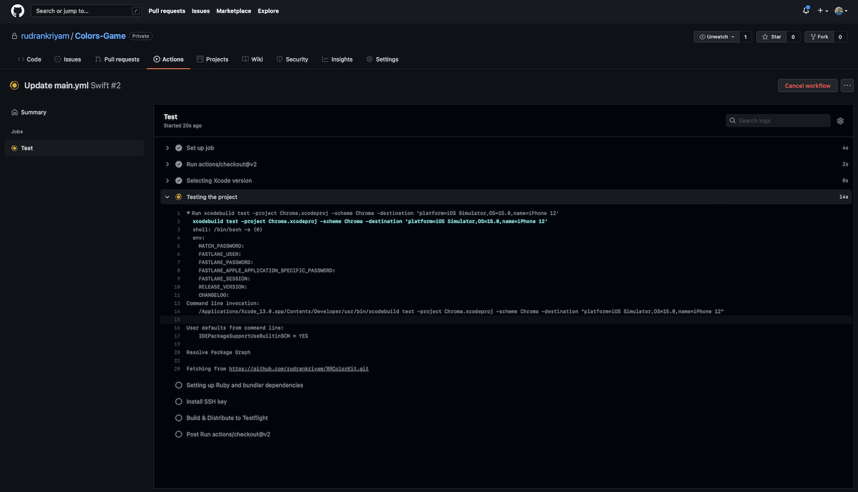The width and height of the screenshot is (858, 492).
Task: Collapse the Run xcodebuild log group triangle
Action: [x=188, y=213]
